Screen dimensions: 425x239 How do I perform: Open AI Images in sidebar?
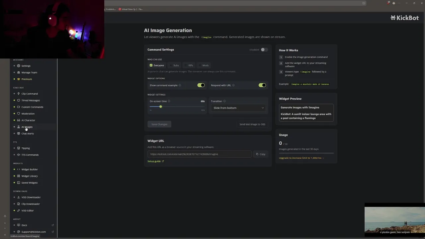pos(27,127)
